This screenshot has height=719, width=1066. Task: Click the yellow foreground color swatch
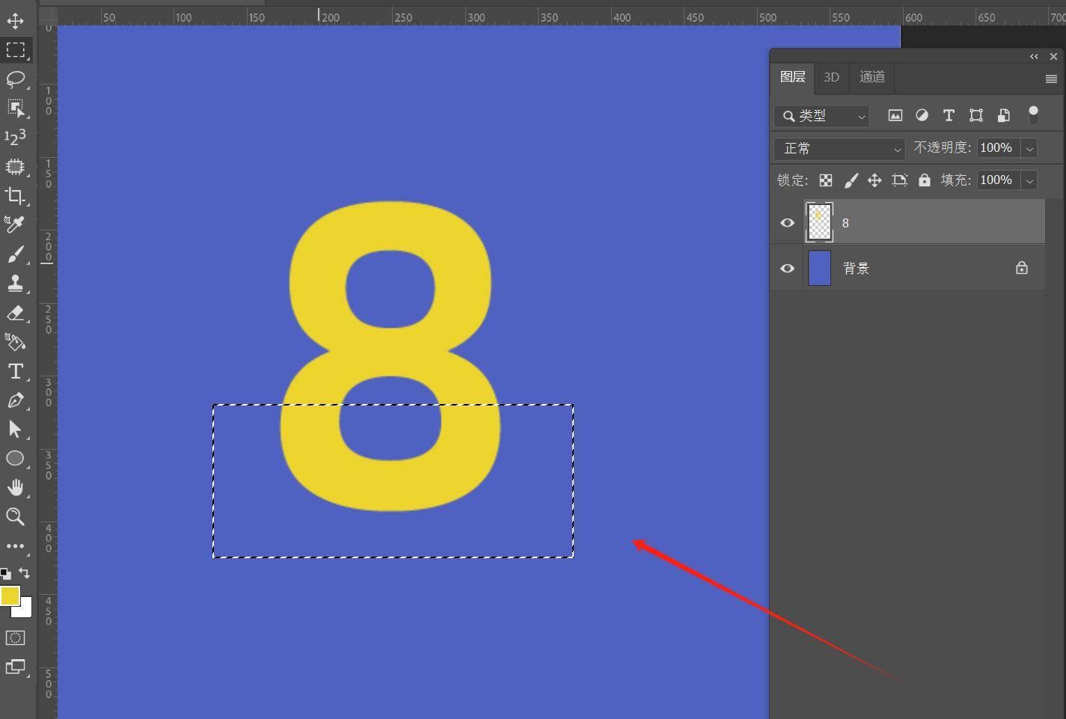tap(10, 596)
